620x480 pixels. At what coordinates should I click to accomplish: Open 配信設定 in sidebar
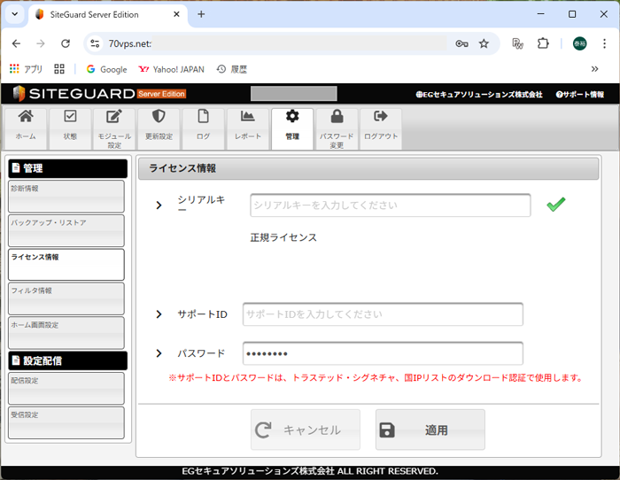click(x=66, y=389)
